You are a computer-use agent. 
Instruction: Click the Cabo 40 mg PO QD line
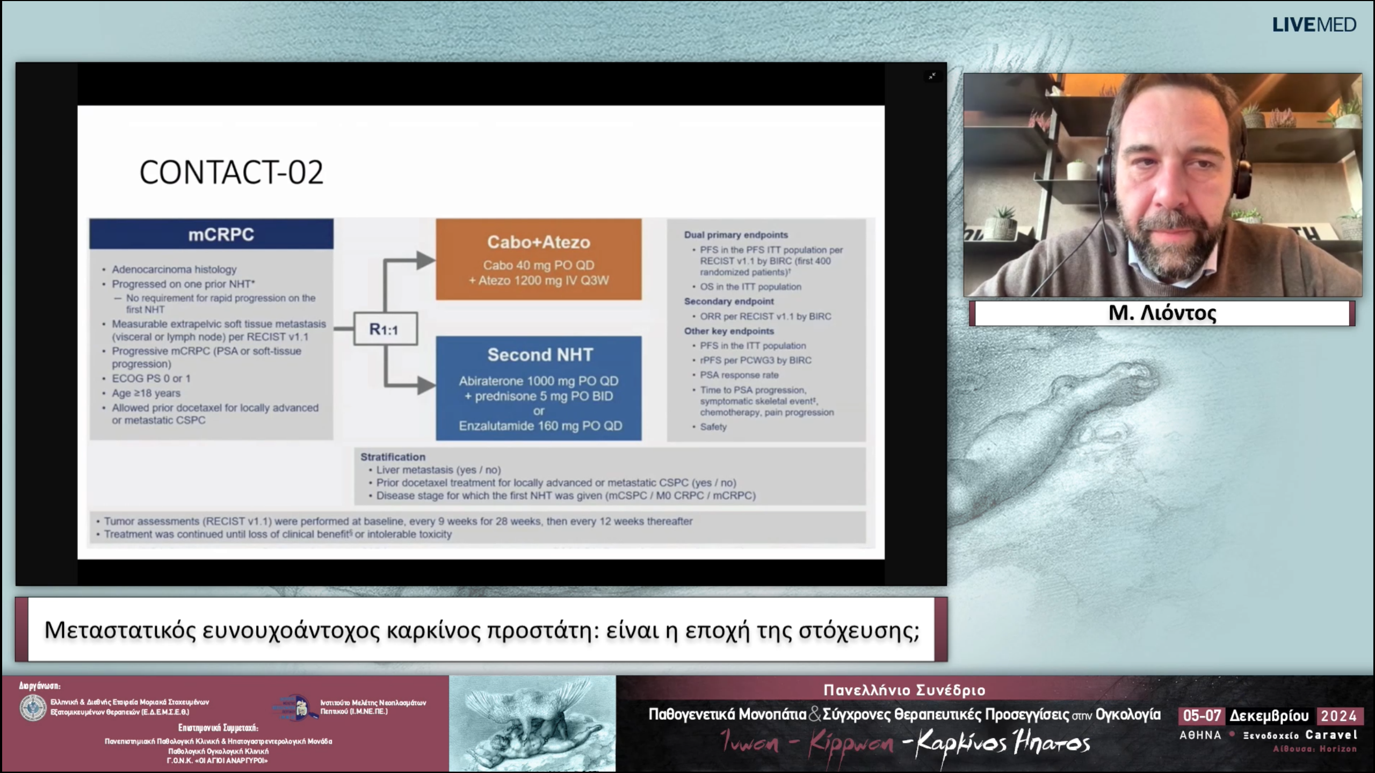tap(539, 265)
